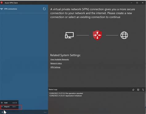This screenshot has height=114, width=146.
Task: Click the Related System Settings heading
Action: [65, 55]
